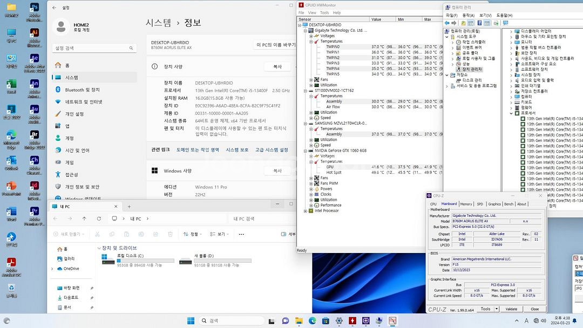Collapse 프로세서 in device manager tree

[511, 113]
